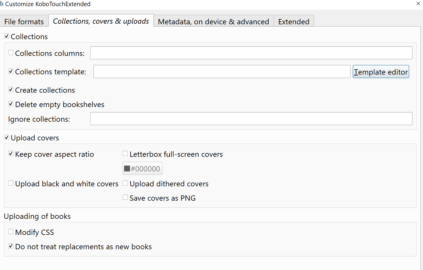Uncheck the Collections template option

(x=11, y=71)
